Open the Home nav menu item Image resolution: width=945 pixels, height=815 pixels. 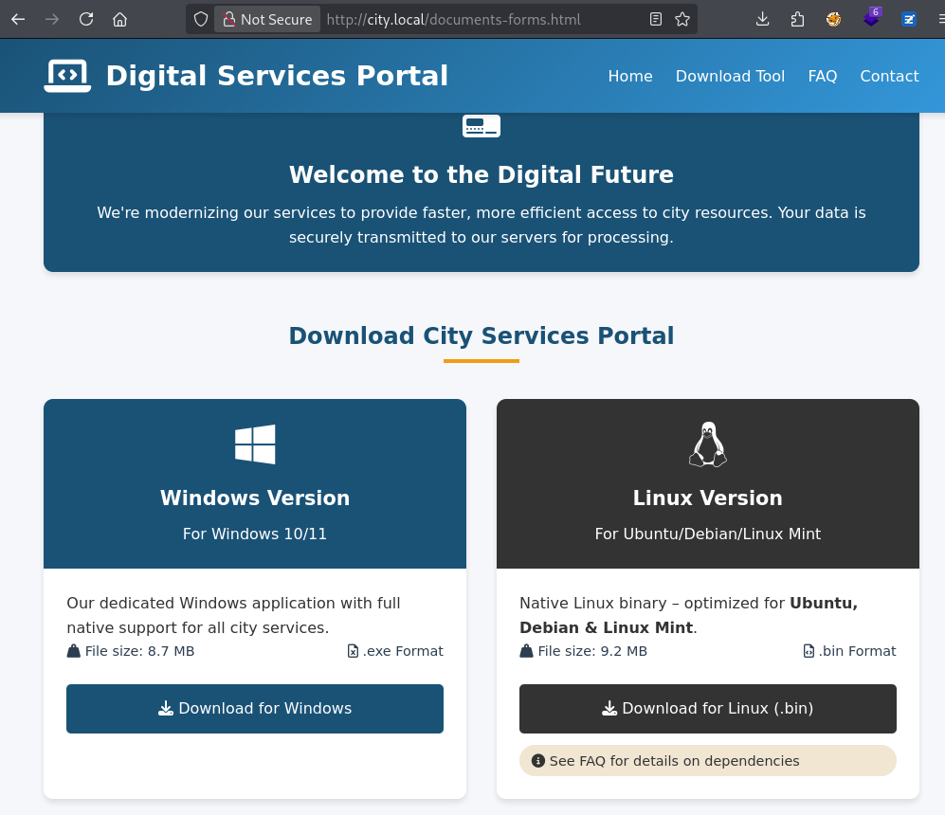tap(630, 76)
